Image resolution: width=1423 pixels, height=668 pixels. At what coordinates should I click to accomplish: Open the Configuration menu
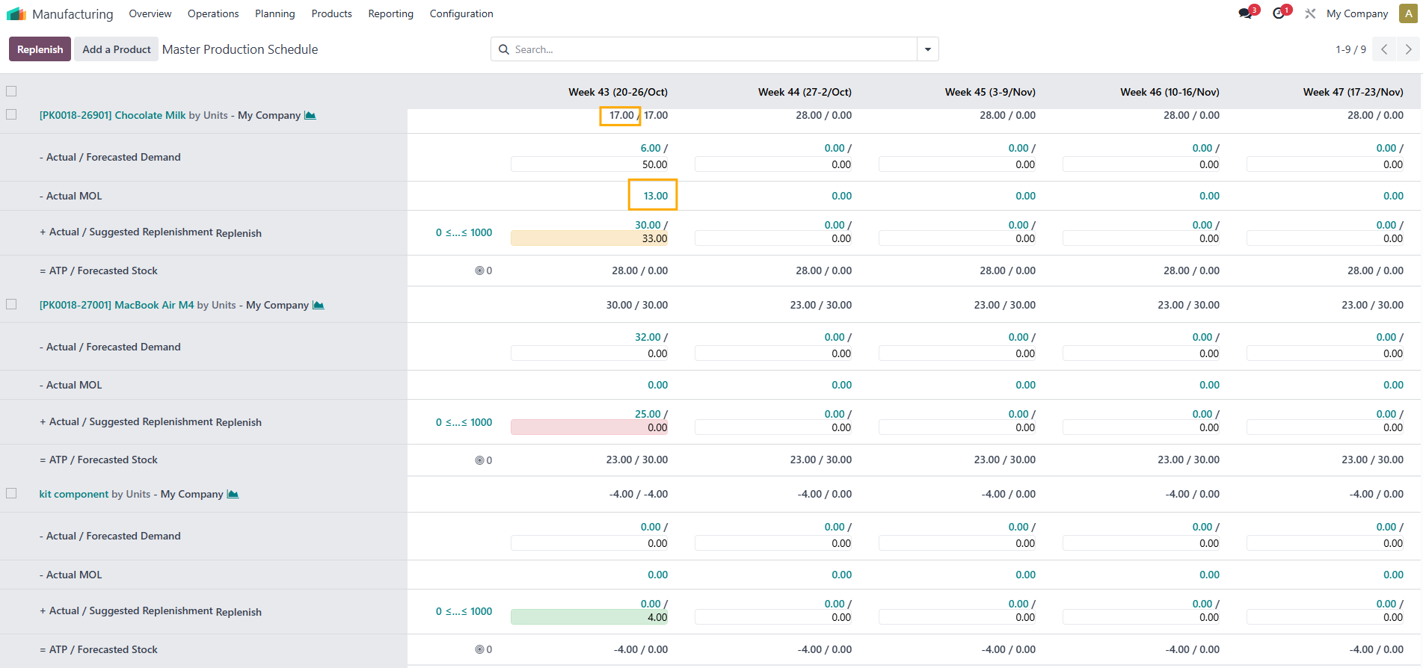click(x=461, y=13)
